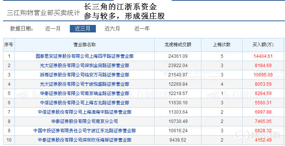285x146 pixels.
Task: Click the 营业部名称 column header
Action: point(84,45)
